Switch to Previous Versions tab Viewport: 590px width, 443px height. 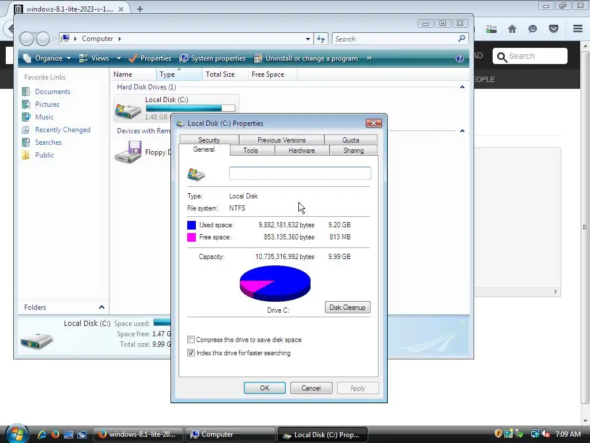pyautogui.click(x=281, y=140)
